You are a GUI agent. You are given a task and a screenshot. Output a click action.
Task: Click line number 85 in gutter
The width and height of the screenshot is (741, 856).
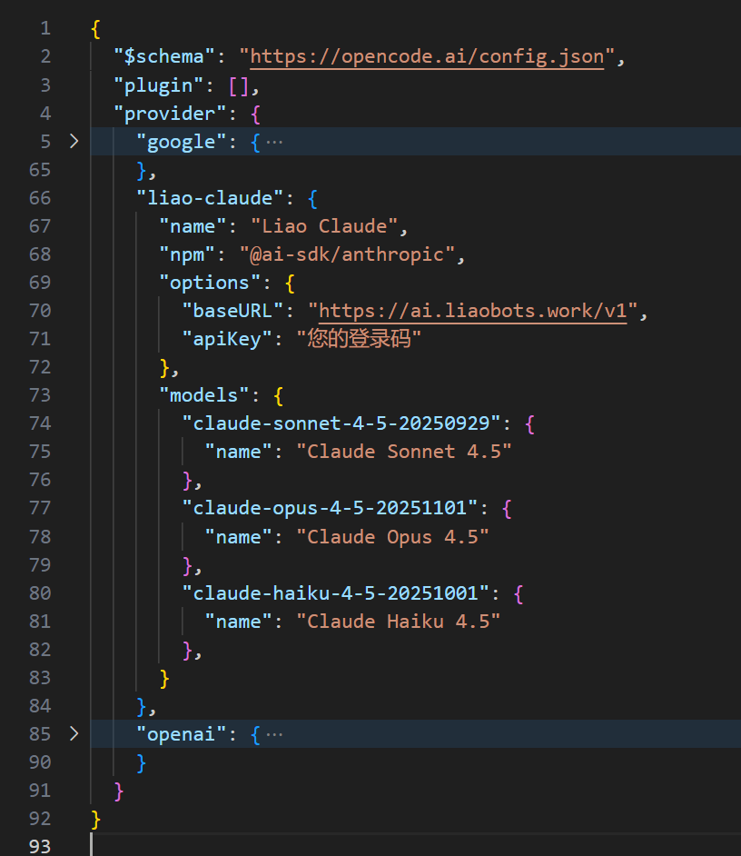pyautogui.click(x=40, y=733)
